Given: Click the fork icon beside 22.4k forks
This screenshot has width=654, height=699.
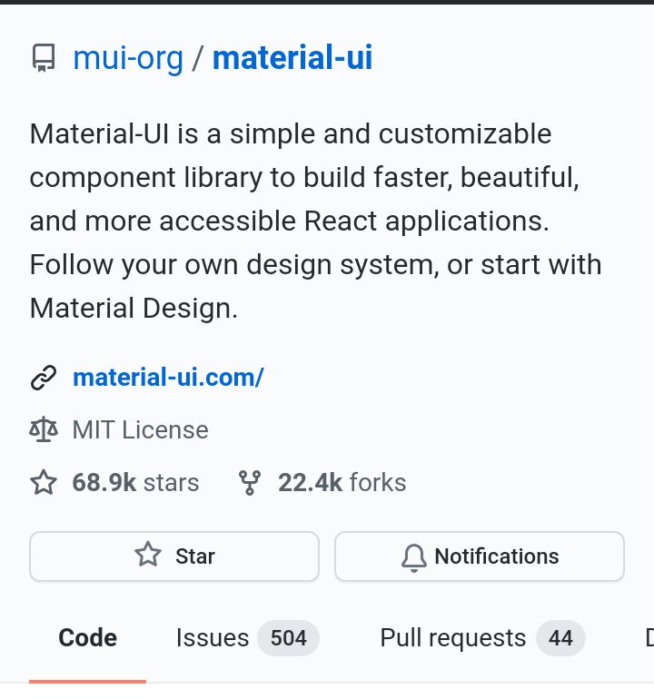Looking at the screenshot, I should tap(250, 483).
